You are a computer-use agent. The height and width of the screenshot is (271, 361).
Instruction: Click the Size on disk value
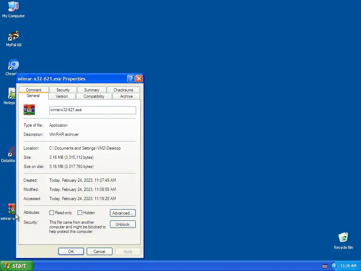click(x=71, y=167)
